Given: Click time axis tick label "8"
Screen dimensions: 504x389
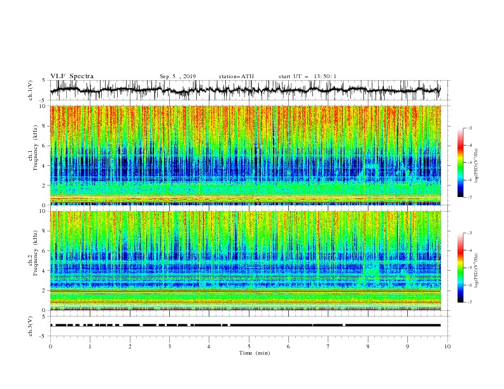Looking at the screenshot, I should click(368, 346).
